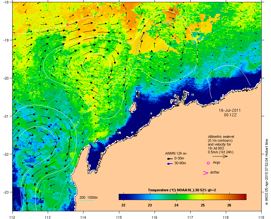Click the 30-80m depth legend label
This screenshot has height=219, width=271.
click(180, 163)
